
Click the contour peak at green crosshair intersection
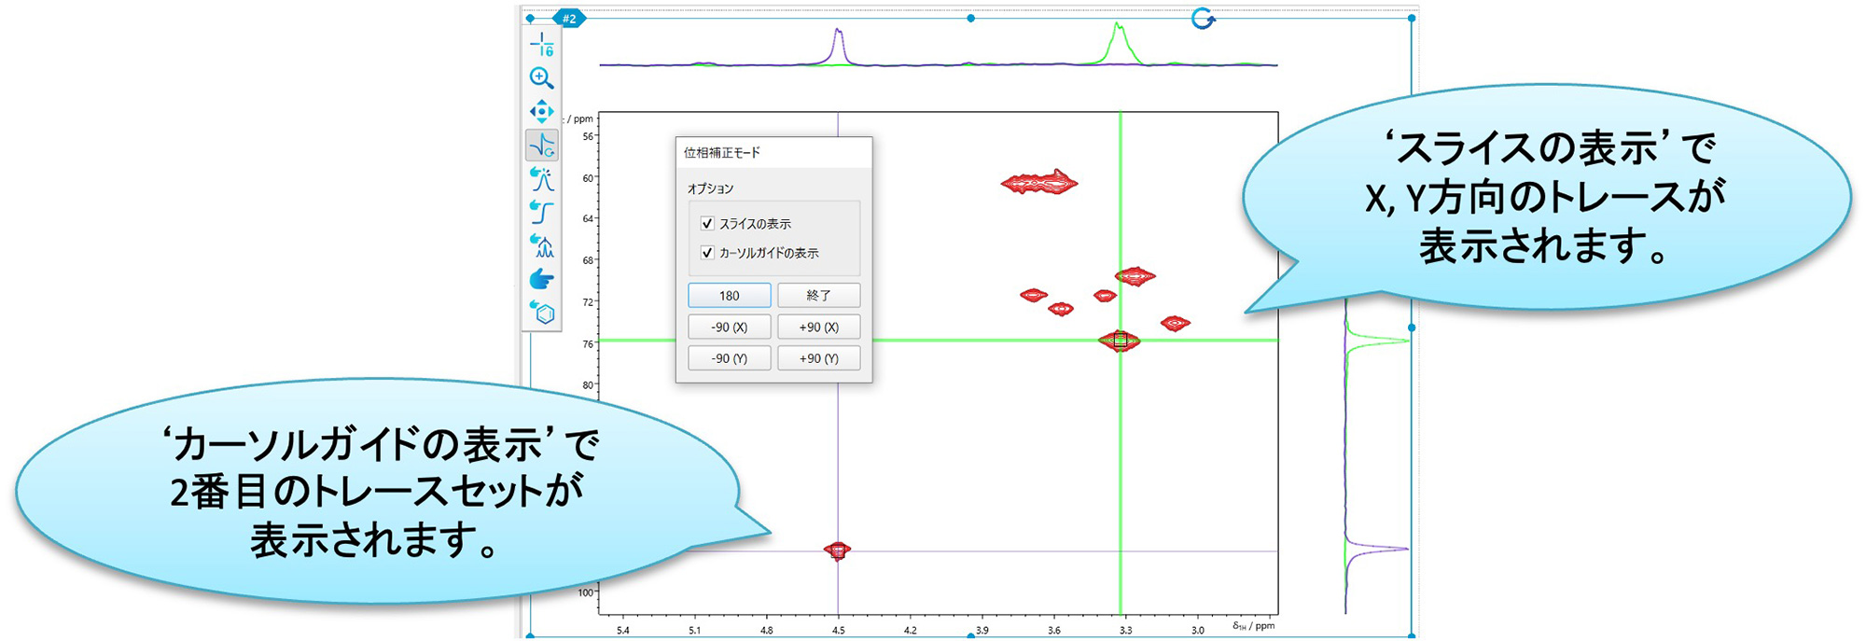click(x=1120, y=341)
